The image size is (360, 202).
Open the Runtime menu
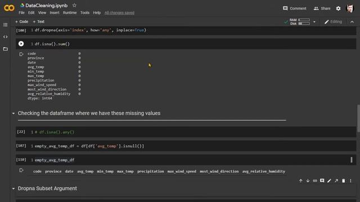tap(70, 12)
